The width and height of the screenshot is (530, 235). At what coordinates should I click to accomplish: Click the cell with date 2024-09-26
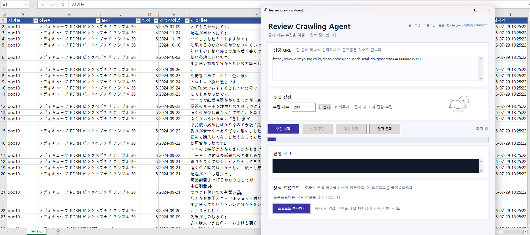coord(174,67)
